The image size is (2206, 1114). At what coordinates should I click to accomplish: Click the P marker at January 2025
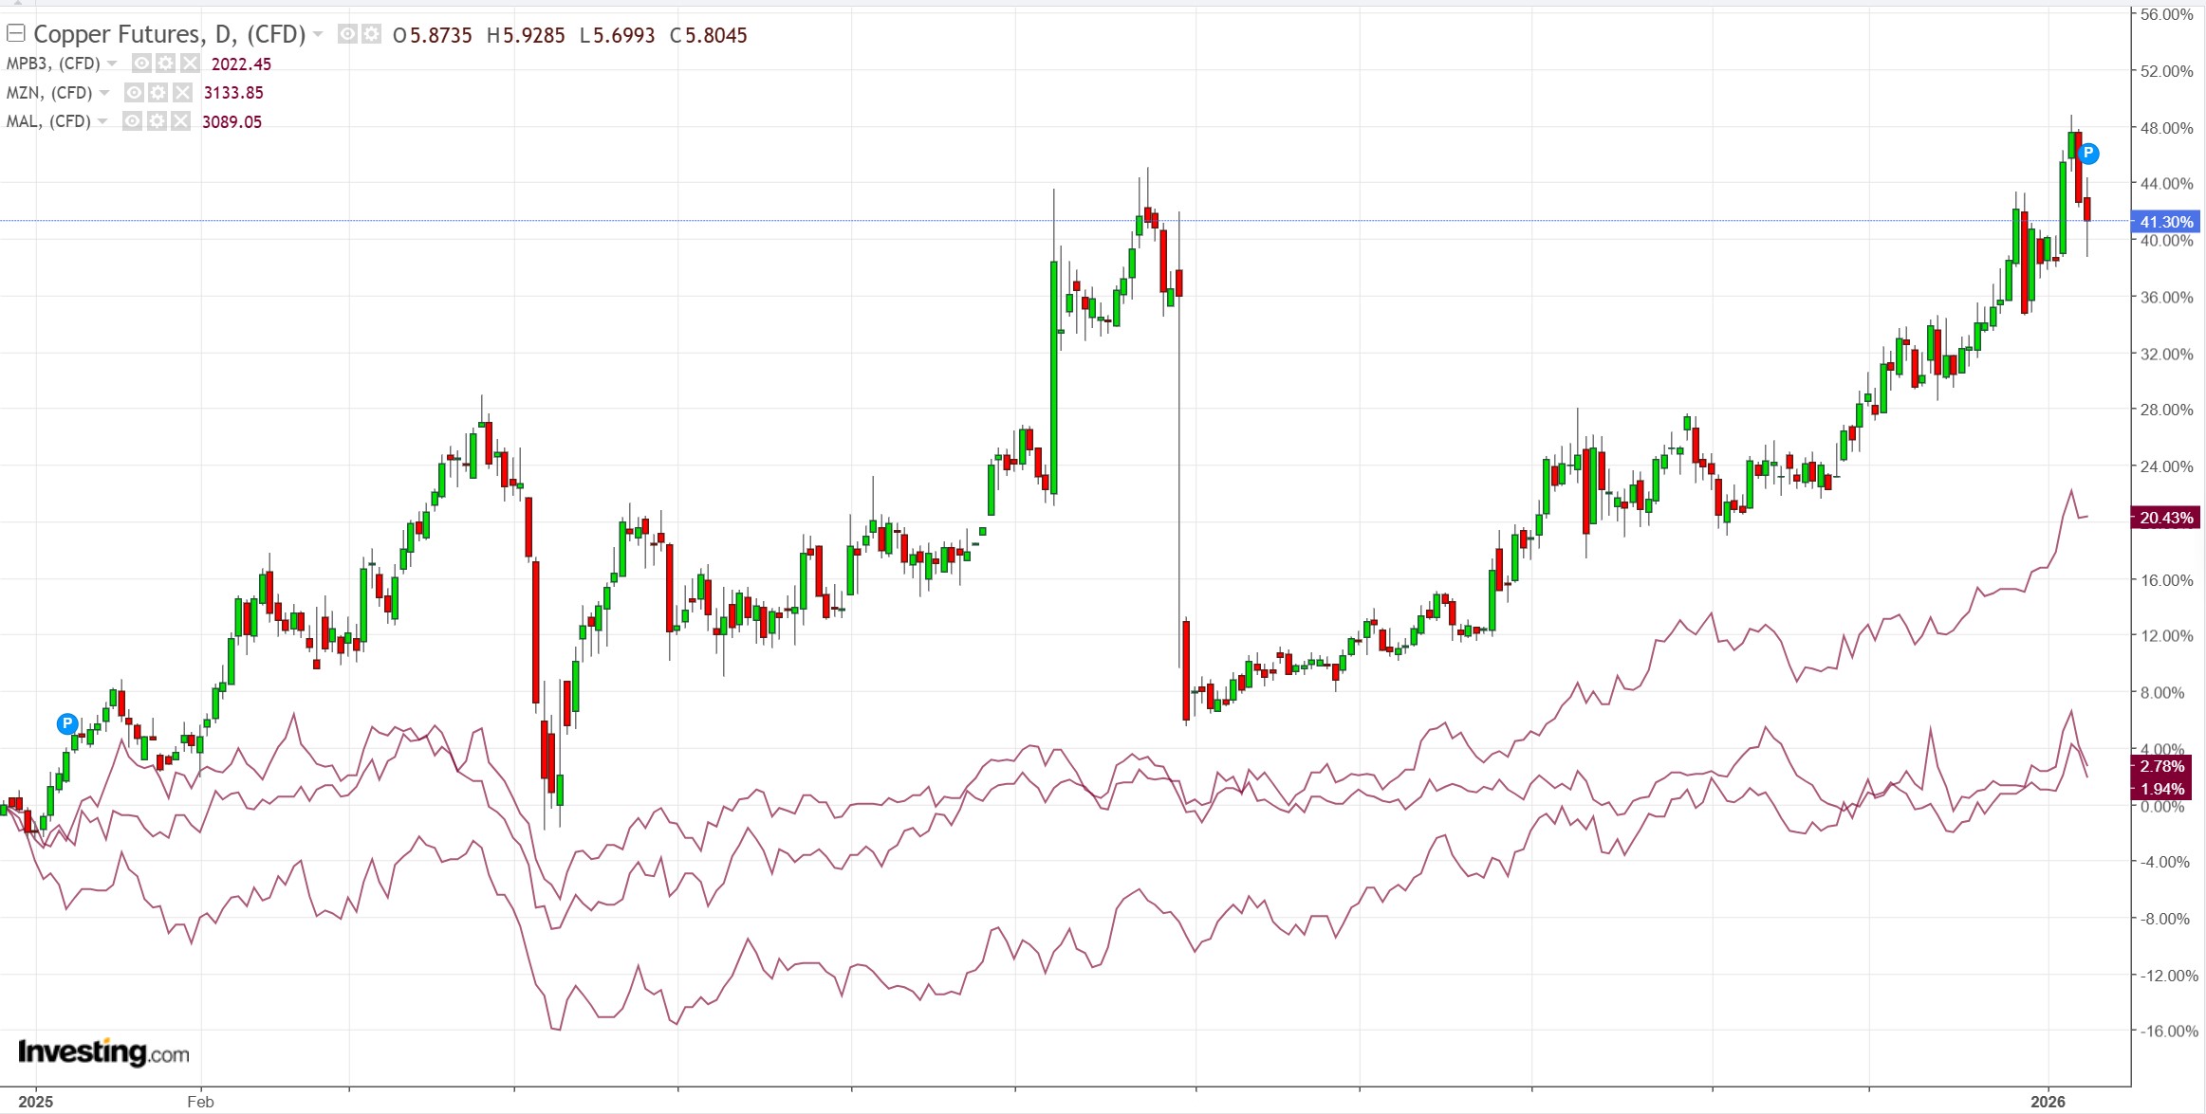pos(66,723)
